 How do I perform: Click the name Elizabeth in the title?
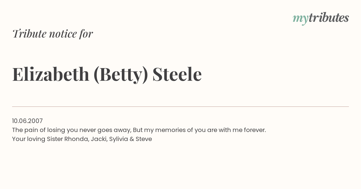pyautogui.click(x=51, y=74)
